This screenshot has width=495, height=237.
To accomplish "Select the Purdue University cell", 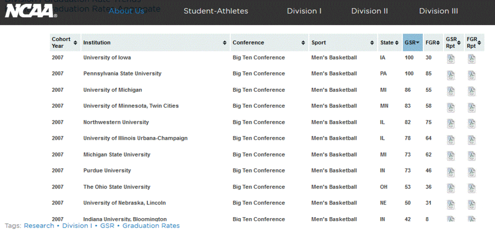I will 107,170.
